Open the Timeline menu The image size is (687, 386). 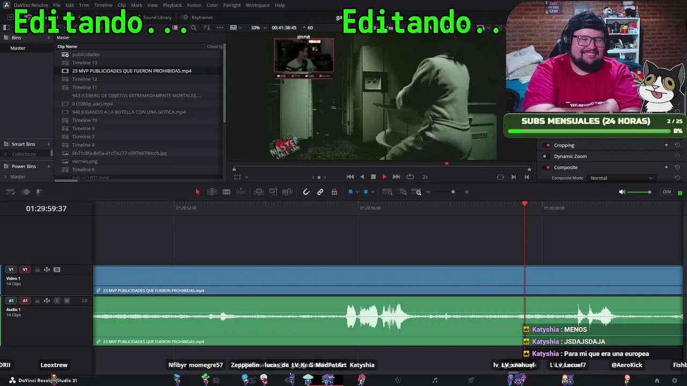point(103,5)
